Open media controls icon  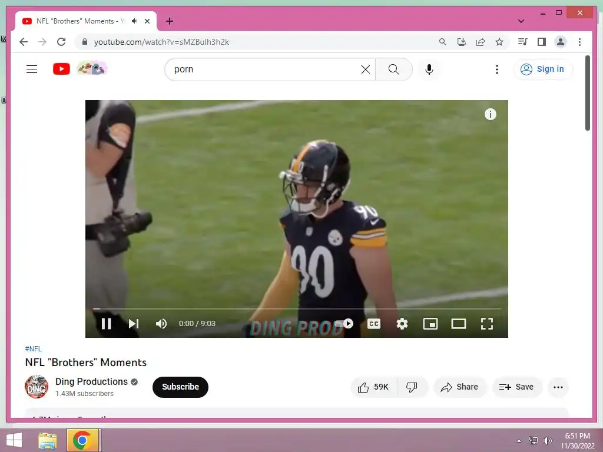pos(523,42)
